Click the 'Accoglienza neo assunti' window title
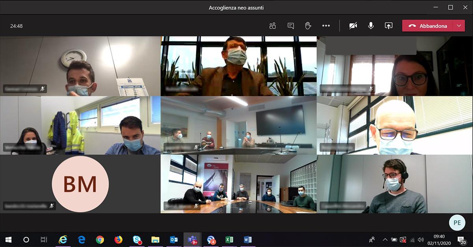 tap(236, 7)
